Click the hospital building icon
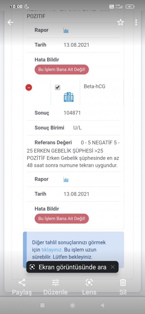 69,97
